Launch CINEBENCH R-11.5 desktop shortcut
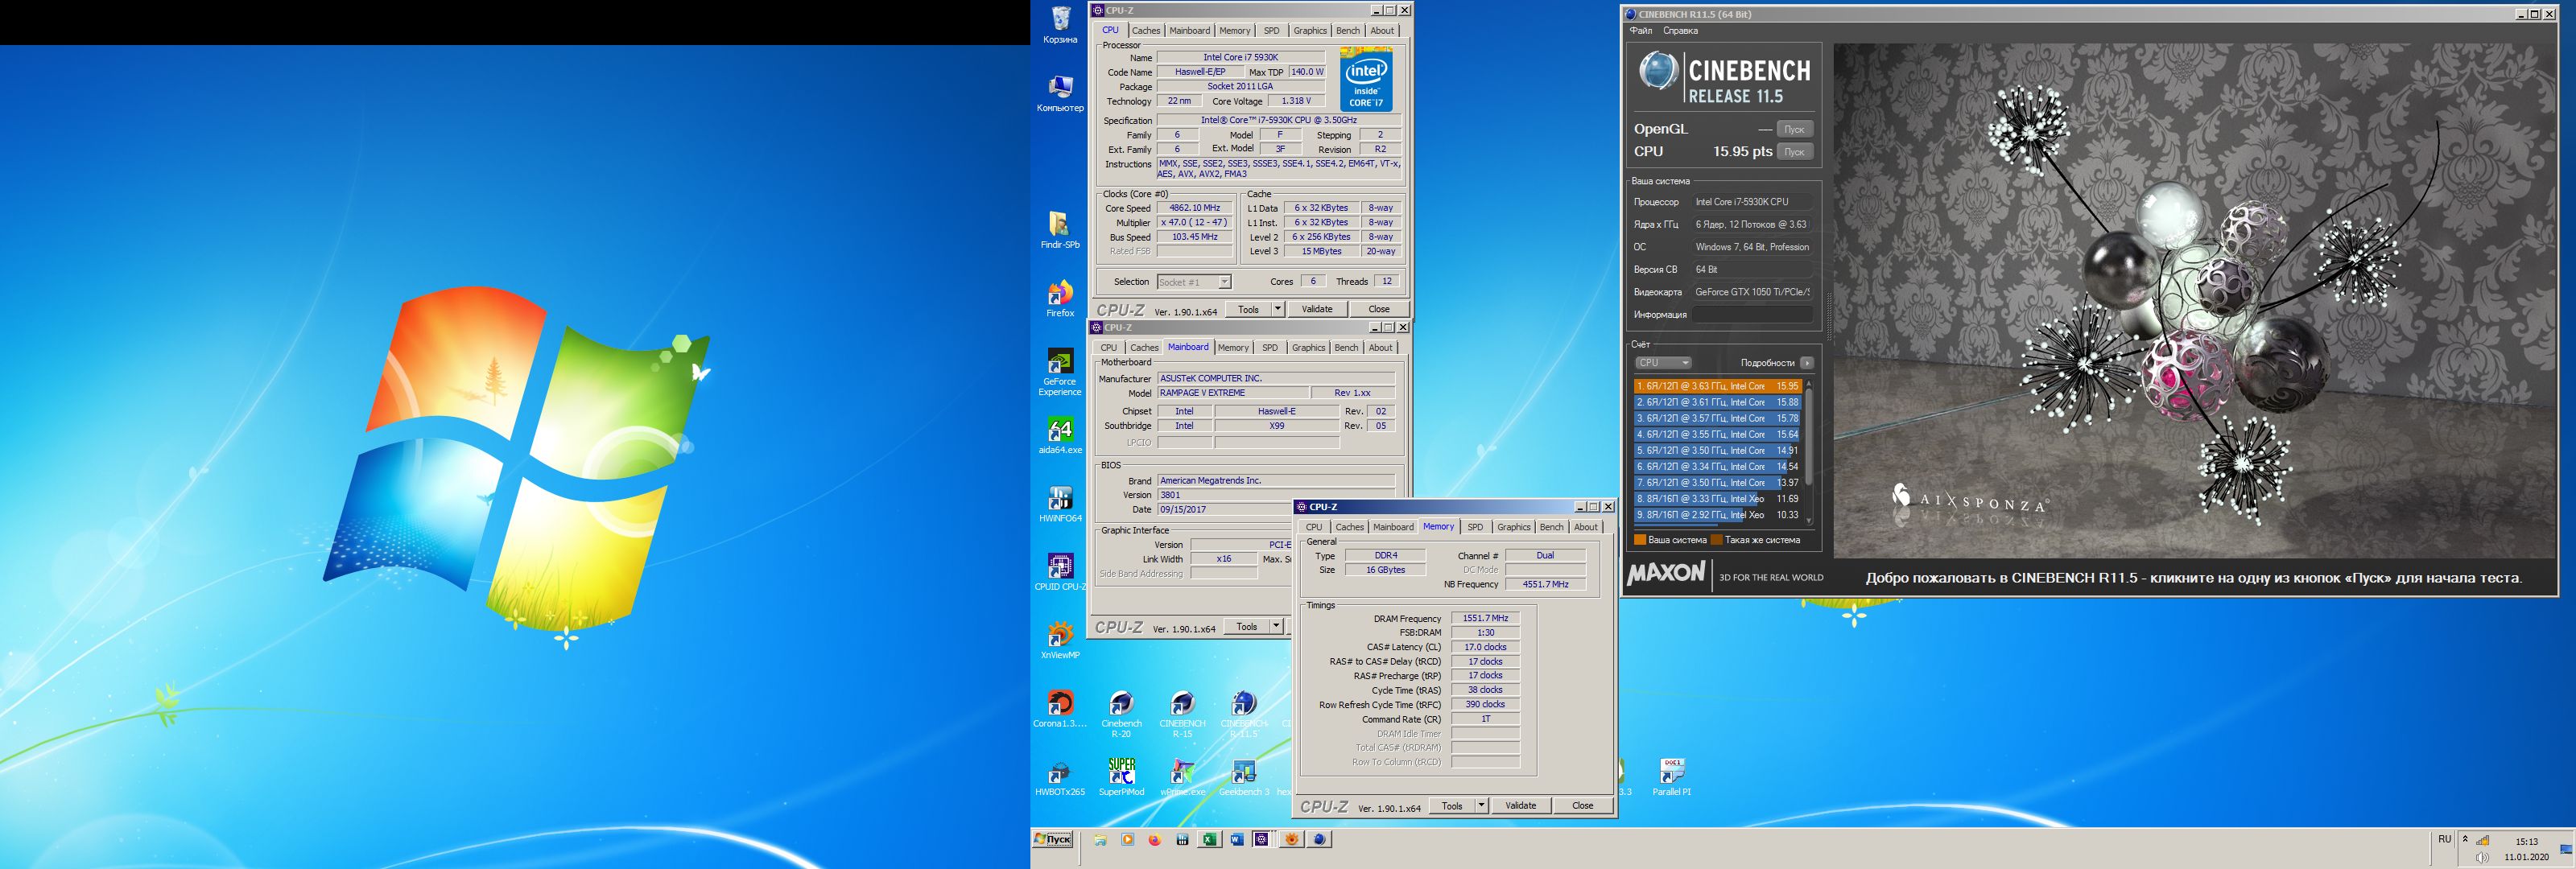 pyautogui.click(x=1244, y=714)
